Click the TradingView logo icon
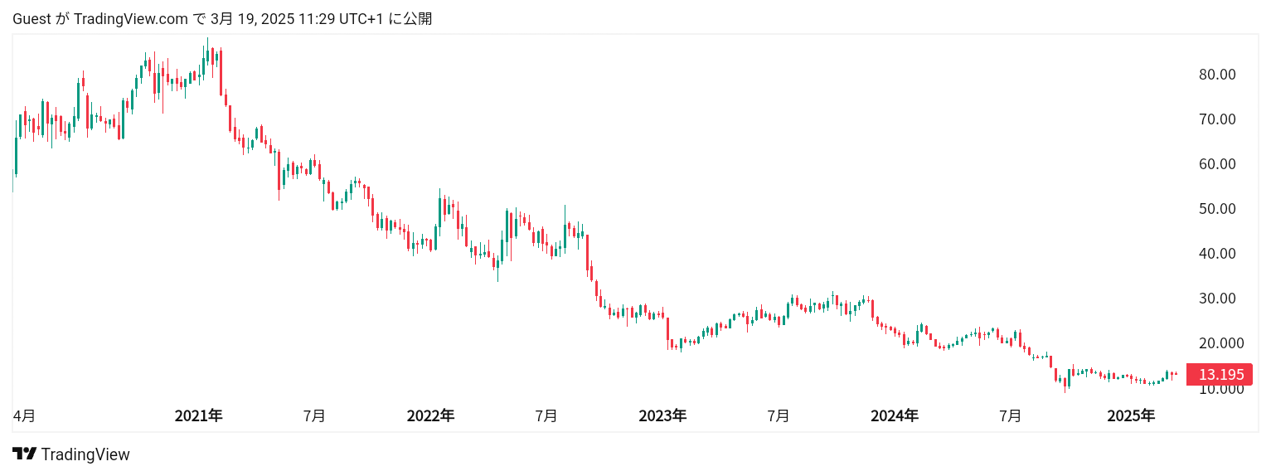Image resolution: width=1271 pixels, height=476 pixels. [24, 454]
